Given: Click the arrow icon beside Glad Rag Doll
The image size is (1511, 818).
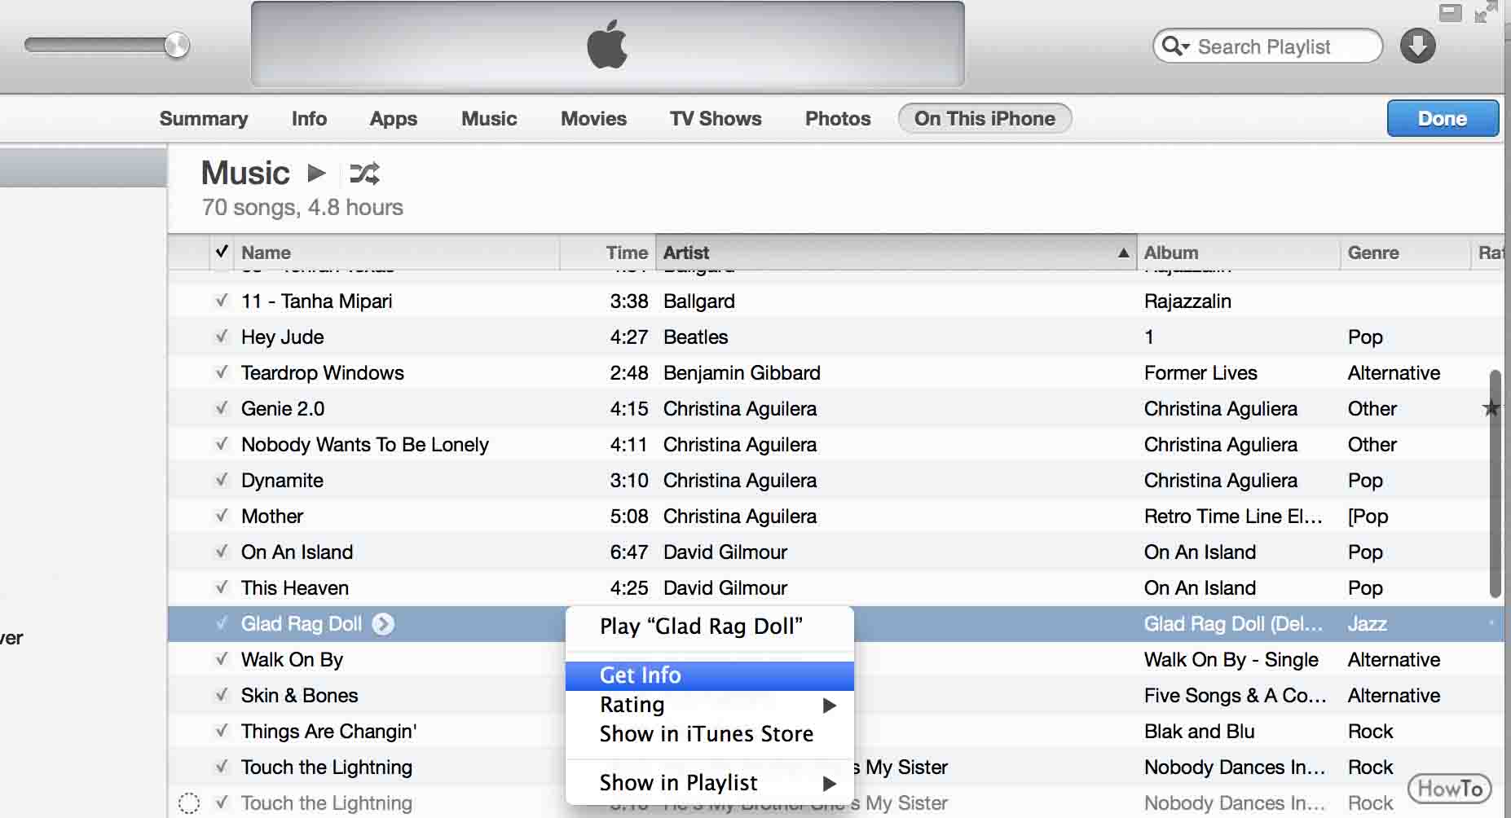Looking at the screenshot, I should [383, 624].
